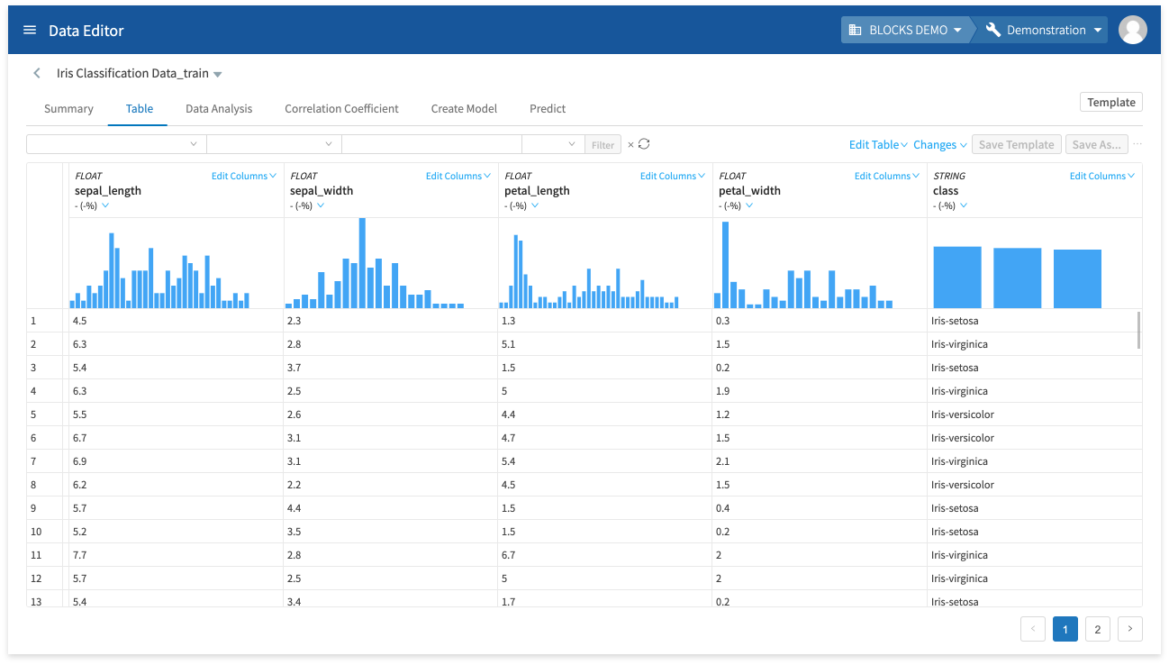
Task: Click the class distribution bar chart
Action: point(1018,277)
